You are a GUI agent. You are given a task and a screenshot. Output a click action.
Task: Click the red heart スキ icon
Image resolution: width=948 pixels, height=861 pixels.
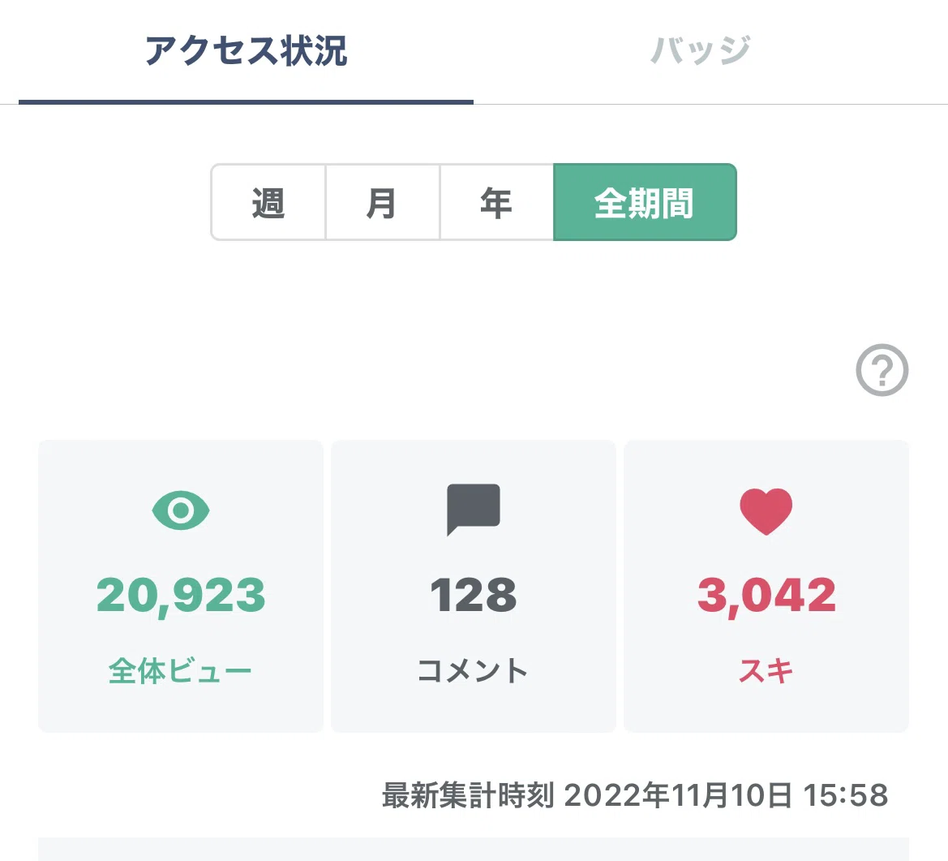[x=766, y=511]
